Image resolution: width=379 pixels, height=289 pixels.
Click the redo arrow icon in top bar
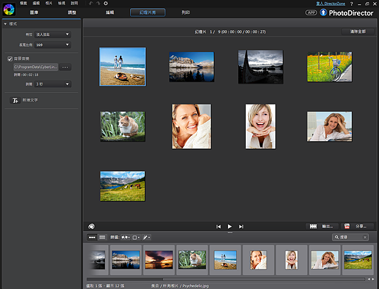click(98, 4)
